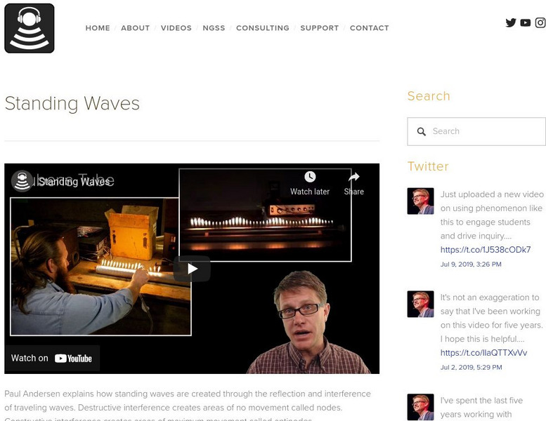The image size is (546, 421).
Task: Open the Instagram icon in header
Action: 540,22
